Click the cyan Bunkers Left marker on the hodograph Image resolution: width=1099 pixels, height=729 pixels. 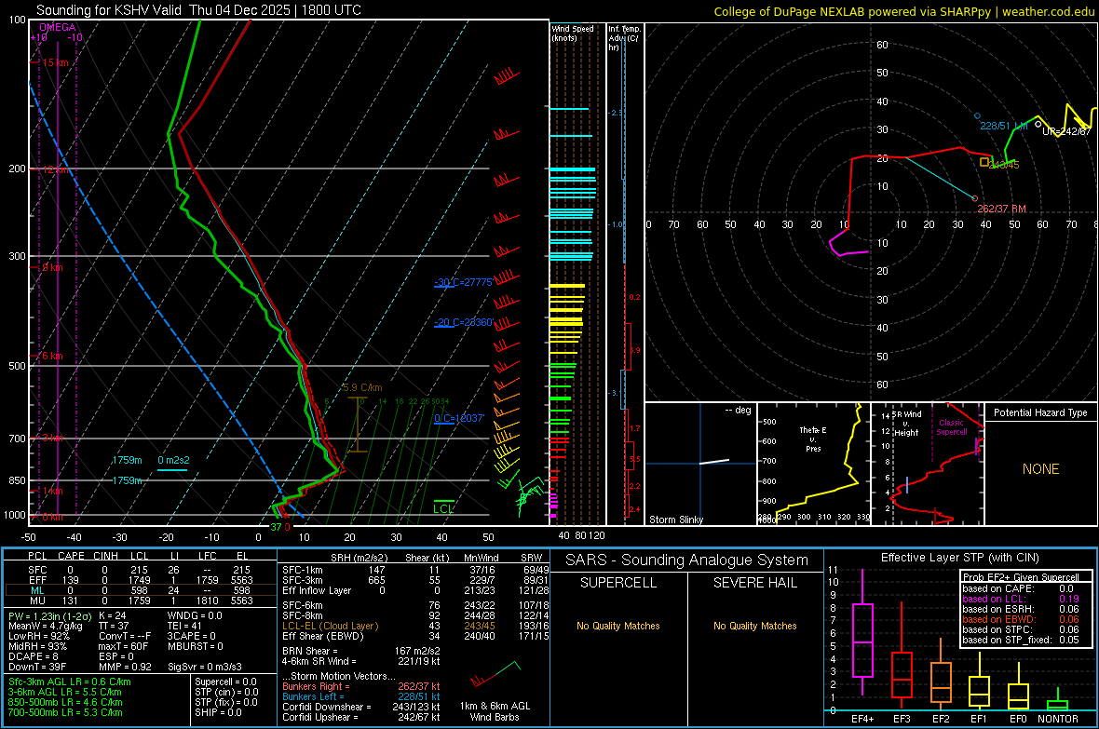click(977, 115)
